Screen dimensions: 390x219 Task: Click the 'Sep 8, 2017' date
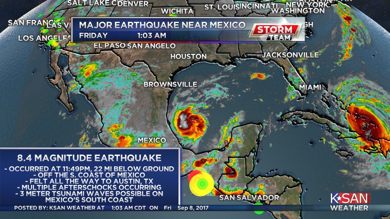pos(193,208)
